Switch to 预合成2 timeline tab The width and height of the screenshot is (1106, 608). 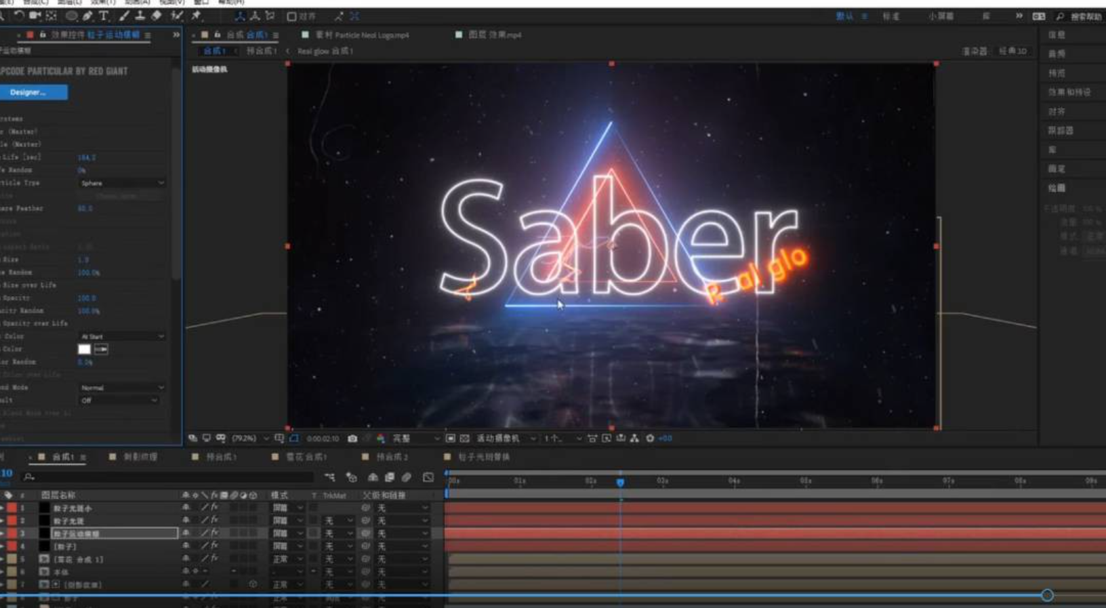coord(392,458)
